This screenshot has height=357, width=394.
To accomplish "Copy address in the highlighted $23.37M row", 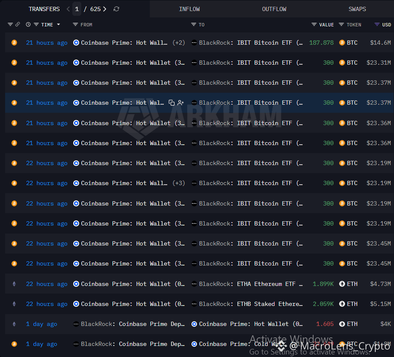I will click(x=171, y=103).
